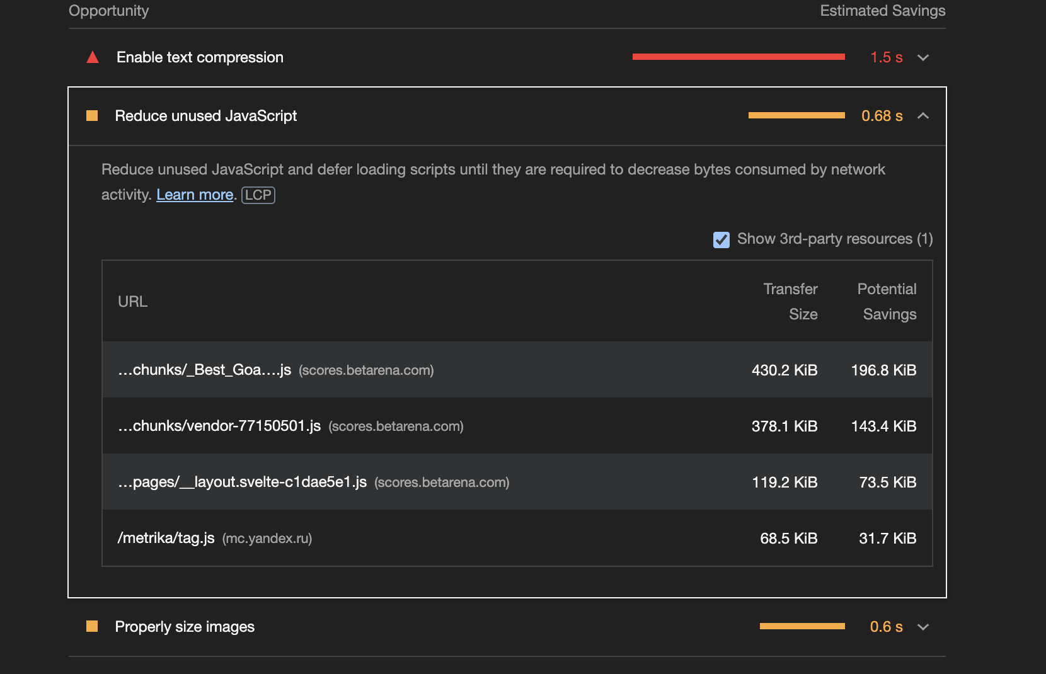Collapse the Reduce unused JavaScript section
The width and height of the screenshot is (1046, 674).
[924, 116]
